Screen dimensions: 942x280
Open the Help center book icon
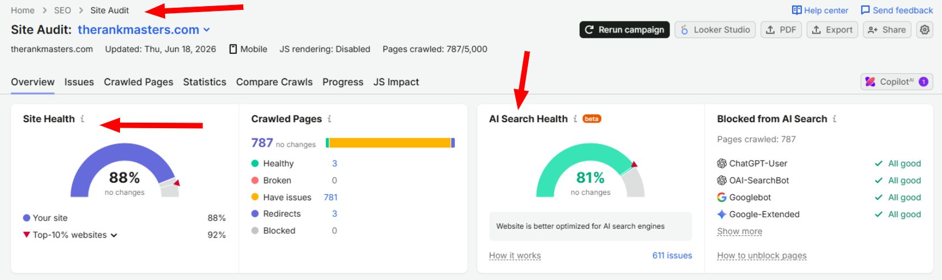796,10
